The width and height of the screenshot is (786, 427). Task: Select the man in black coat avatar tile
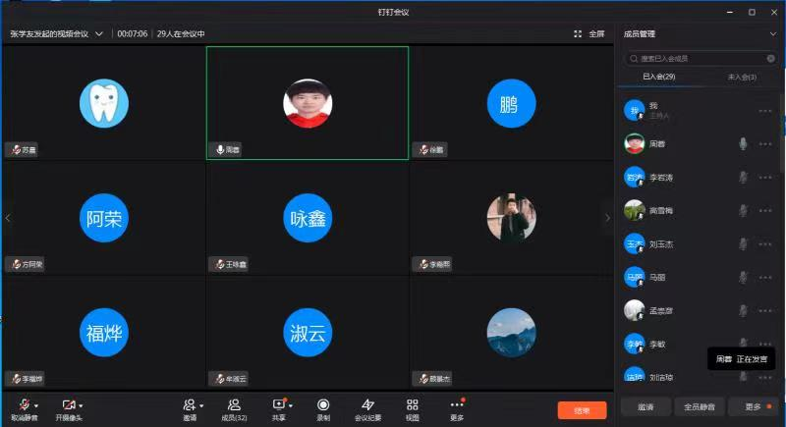pyautogui.click(x=511, y=218)
